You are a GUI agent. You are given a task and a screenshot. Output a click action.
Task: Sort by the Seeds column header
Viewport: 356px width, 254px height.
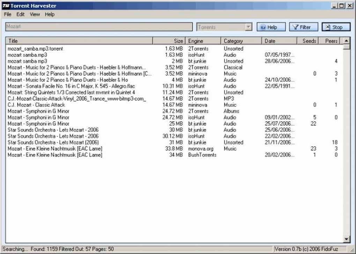point(308,41)
